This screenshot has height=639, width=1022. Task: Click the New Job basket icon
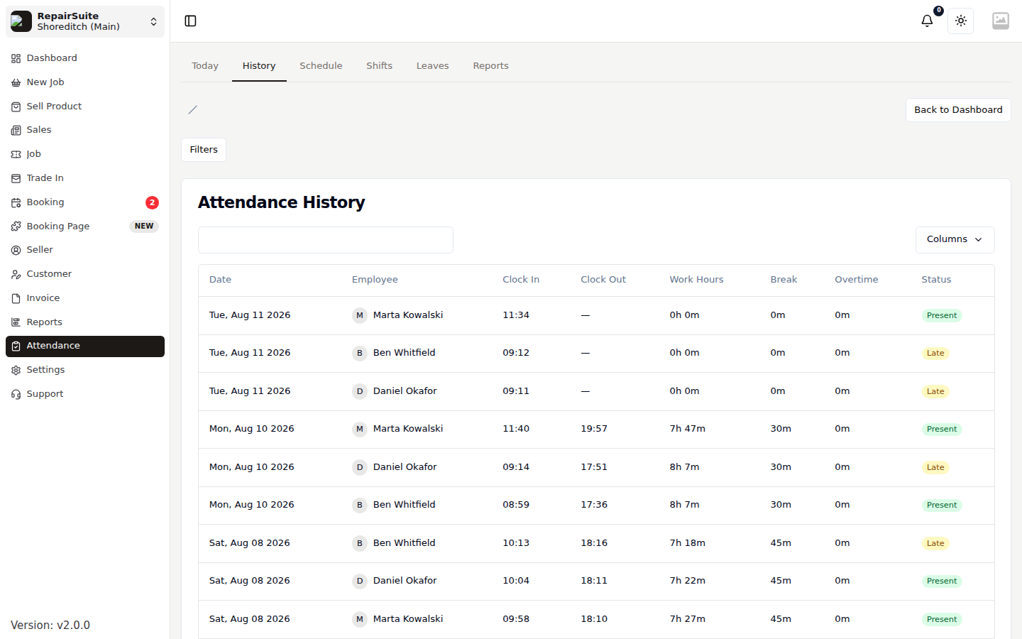point(16,82)
